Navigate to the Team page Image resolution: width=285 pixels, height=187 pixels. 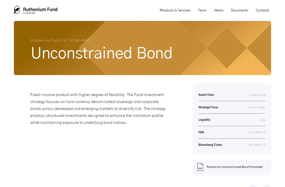[202, 10]
